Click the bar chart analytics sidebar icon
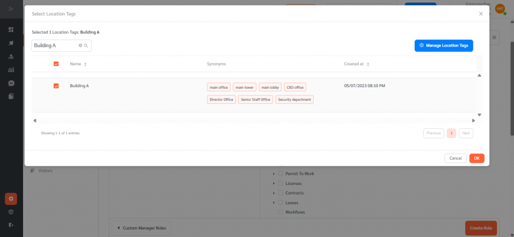Image resolution: width=514 pixels, height=237 pixels. pyautogui.click(x=11, y=70)
